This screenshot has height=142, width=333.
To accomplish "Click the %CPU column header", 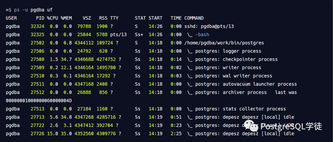I will point(52,18).
